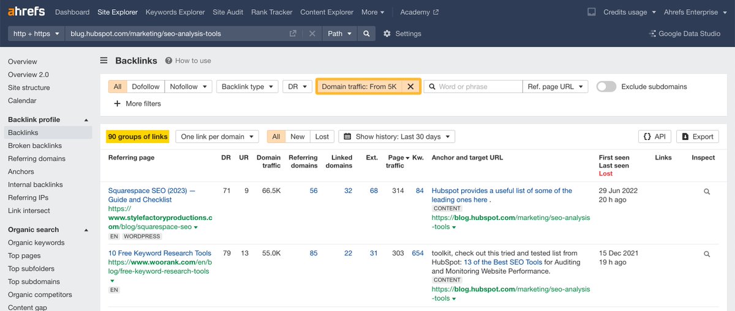Clear the URL field with the X icon
Viewport: 735px width, 311px height.
(x=312, y=34)
